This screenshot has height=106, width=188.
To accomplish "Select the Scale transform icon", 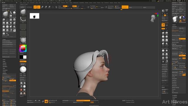I will [46, 7].
